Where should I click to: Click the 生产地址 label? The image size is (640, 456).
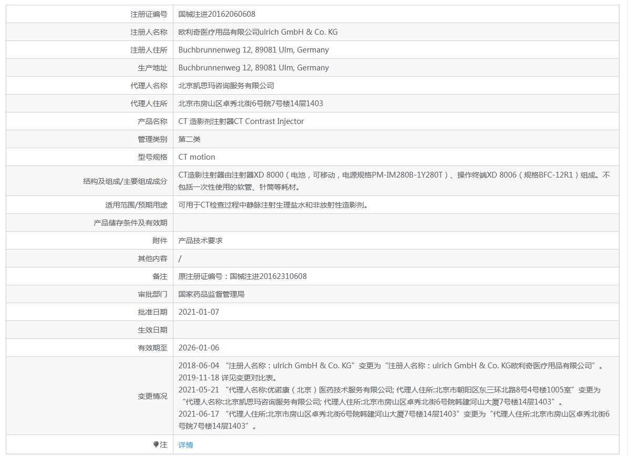pos(152,68)
